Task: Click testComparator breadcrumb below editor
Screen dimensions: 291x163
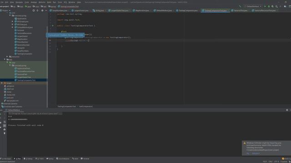Action: click(x=86, y=106)
